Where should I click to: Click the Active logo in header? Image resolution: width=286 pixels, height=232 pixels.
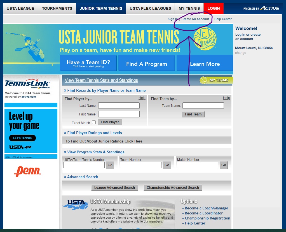(x=269, y=8)
